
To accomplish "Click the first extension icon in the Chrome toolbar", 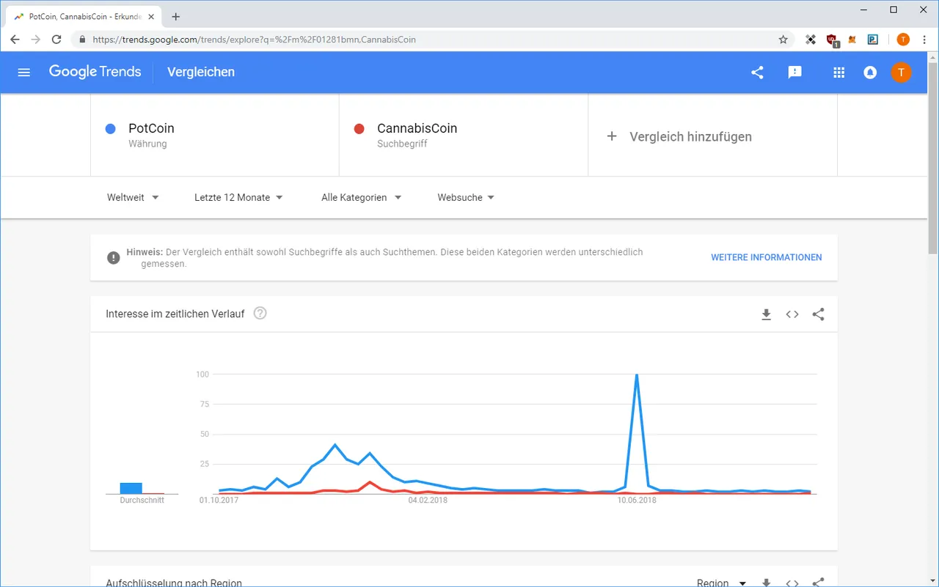I will pos(811,40).
